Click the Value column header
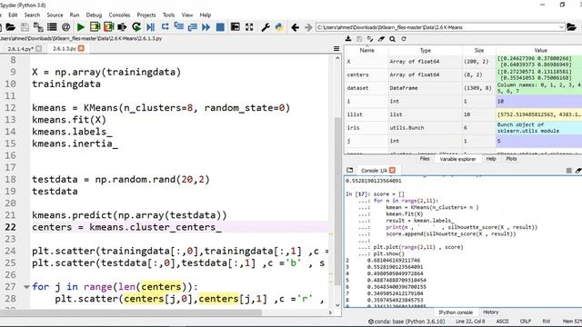The height and width of the screenshot is (327, 582). click(x=540, y=51)
